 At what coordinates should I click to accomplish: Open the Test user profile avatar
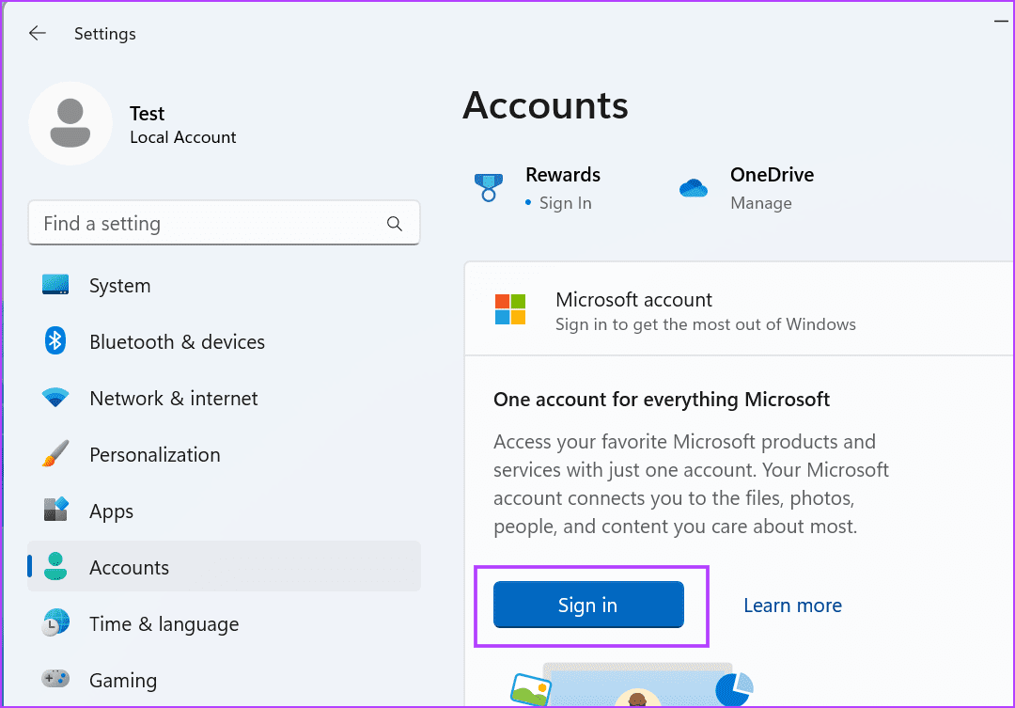70,123
